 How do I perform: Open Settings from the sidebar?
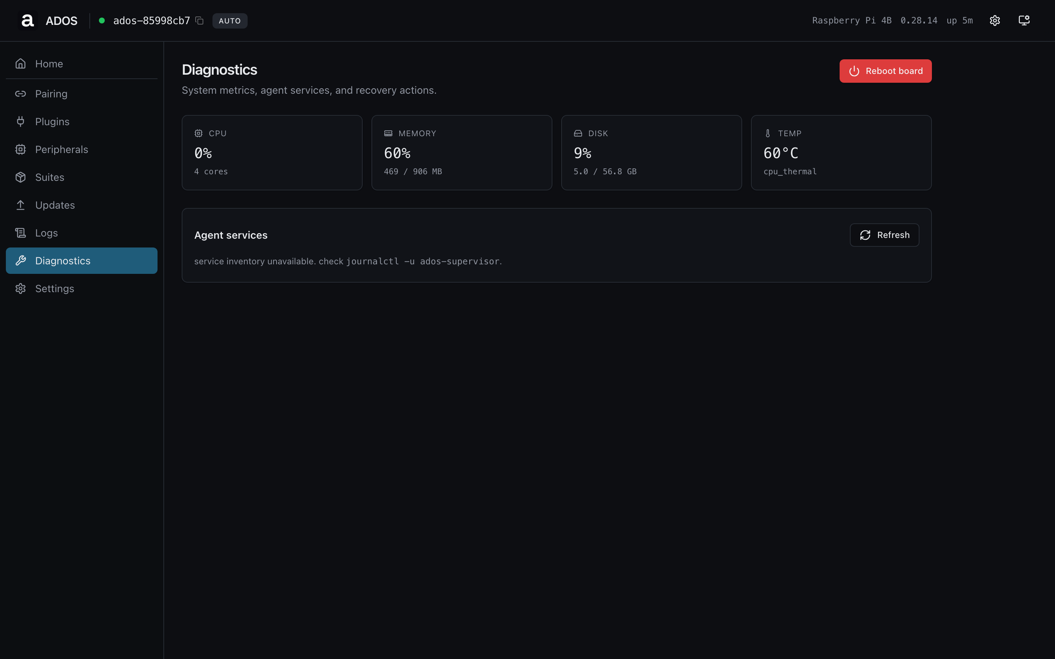tap(82, 288)
